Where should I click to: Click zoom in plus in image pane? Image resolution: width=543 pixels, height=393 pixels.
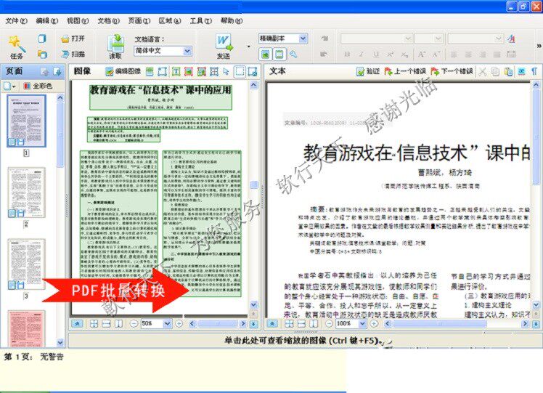click(x=179, y=324)
